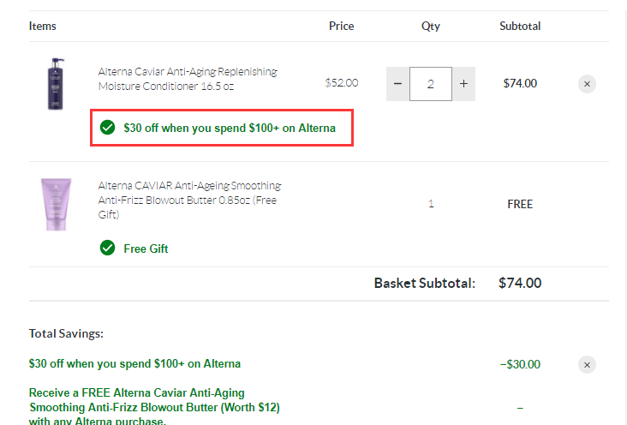Image resolution: width=627 pixels, height=425 pixels.
Task: Click the green checkmark beside Free Gift
Action: (107, 248)
